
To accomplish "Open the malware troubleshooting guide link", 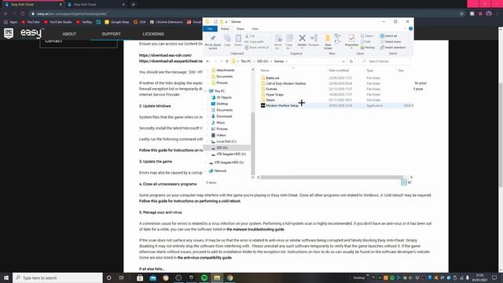I will coord(255,230).
